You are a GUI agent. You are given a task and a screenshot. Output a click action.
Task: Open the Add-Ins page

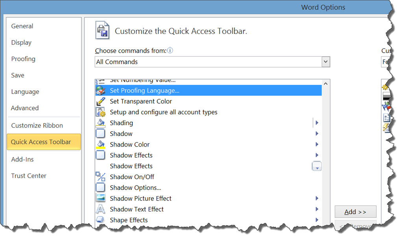point(22,160)
